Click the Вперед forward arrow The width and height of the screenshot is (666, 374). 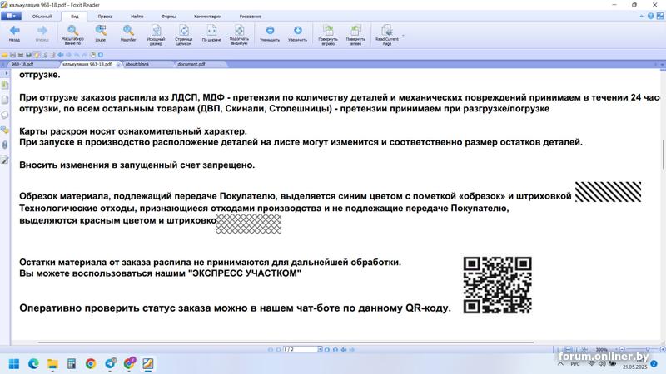(x=42, y=33)
